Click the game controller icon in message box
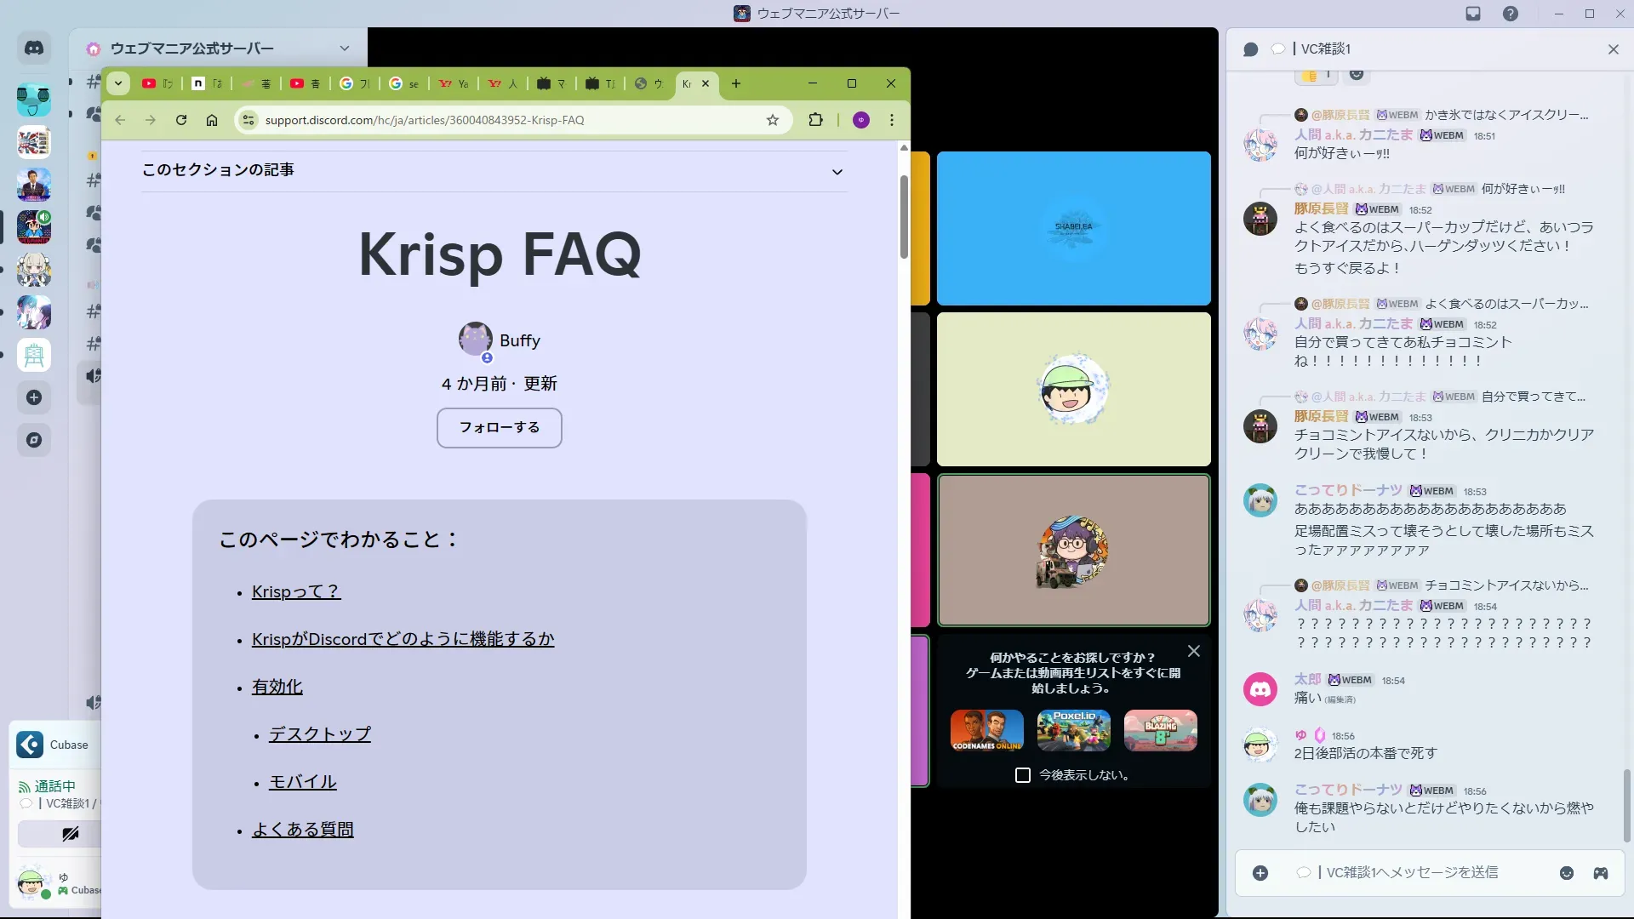The width and height of the screenshot is (1634, 919). pyautogui.click(x=1601, y=873)
